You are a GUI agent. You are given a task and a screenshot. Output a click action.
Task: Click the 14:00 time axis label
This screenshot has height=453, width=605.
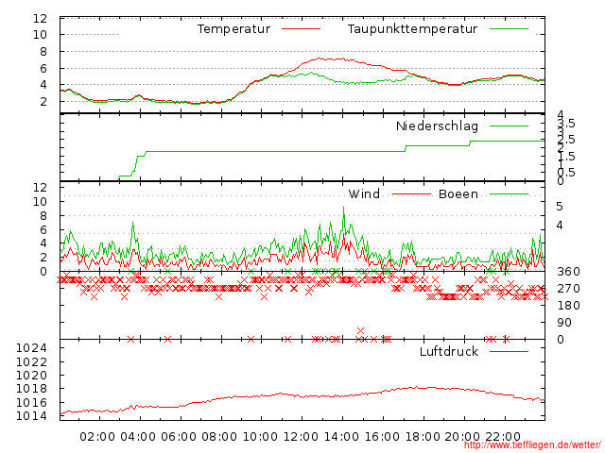(x=341, y=437)
